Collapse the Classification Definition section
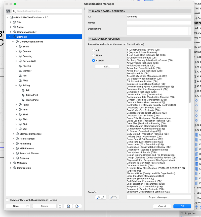Image resolution: width=201 pixels, height=217 pixels. tap(90, 11)
